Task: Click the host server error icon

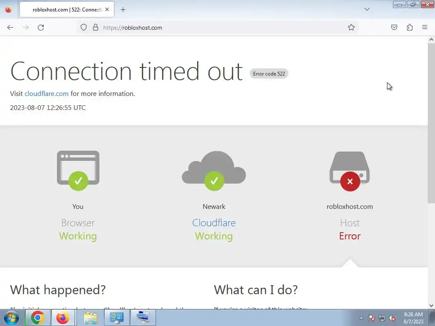Action: point(350,171)
